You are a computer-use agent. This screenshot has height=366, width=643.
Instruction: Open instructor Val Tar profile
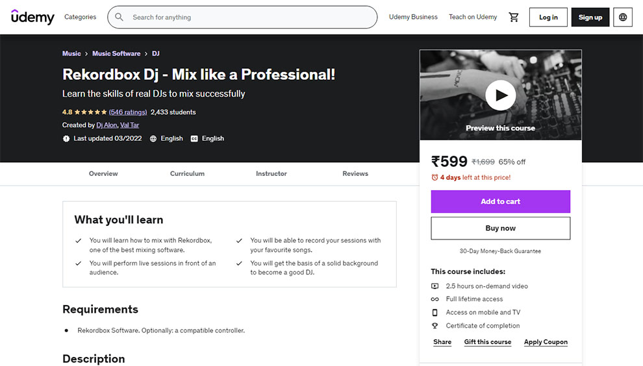pos(130,125)
